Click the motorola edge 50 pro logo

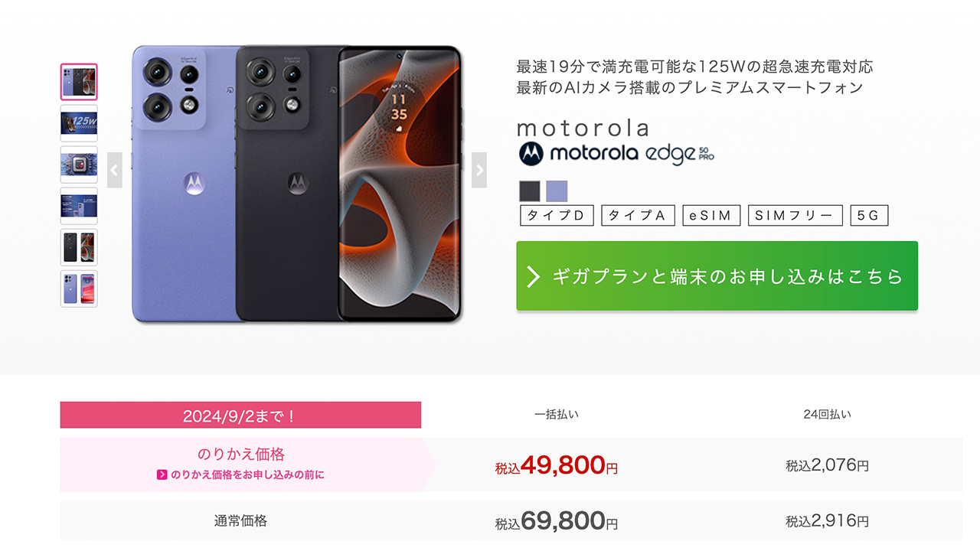click(x=616, y=154)
